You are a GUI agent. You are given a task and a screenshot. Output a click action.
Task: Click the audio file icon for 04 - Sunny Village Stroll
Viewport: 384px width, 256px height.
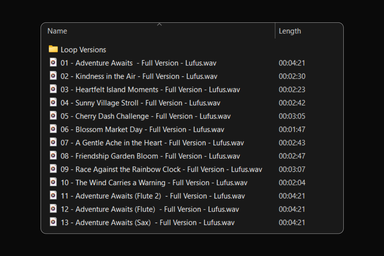click(53, 102)
